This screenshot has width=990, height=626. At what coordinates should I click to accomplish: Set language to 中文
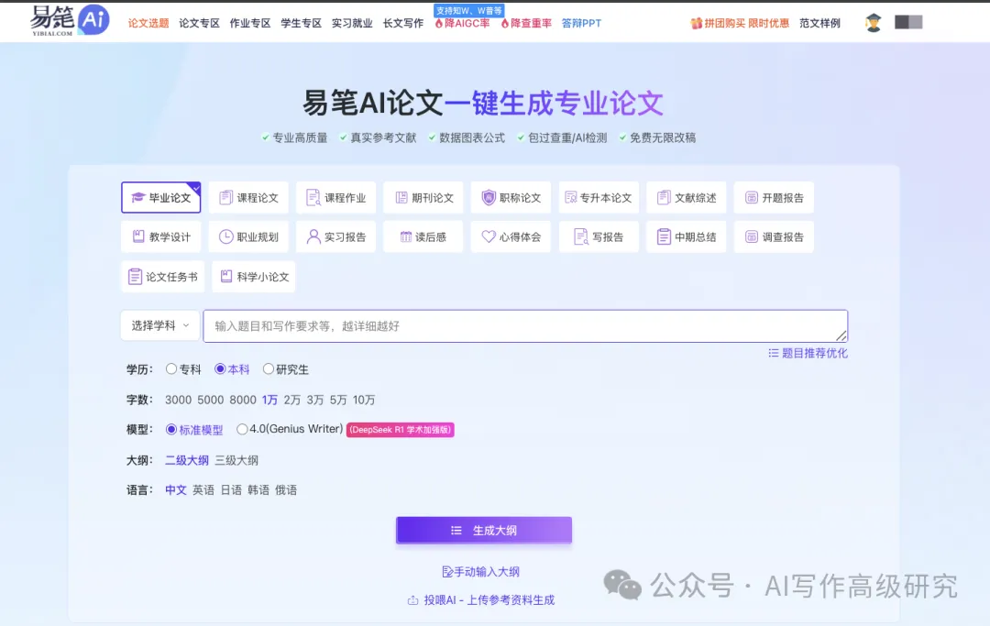(175, 489)
